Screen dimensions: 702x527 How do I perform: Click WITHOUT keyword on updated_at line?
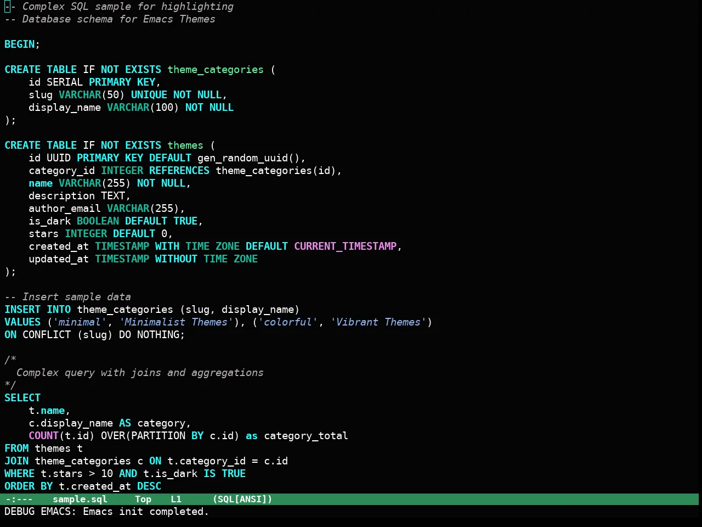coord(176,259)
